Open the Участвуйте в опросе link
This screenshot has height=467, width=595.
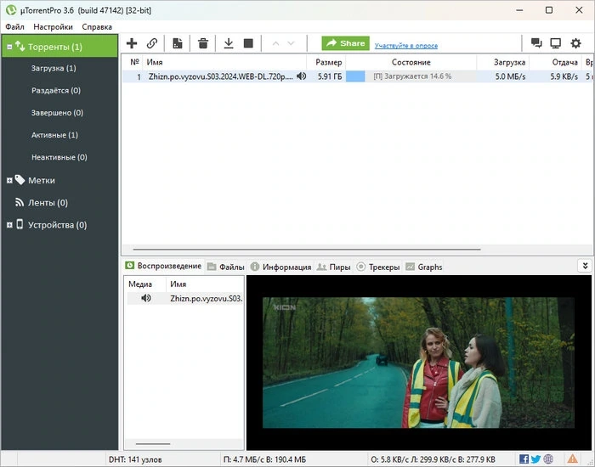tap(406, 46)
